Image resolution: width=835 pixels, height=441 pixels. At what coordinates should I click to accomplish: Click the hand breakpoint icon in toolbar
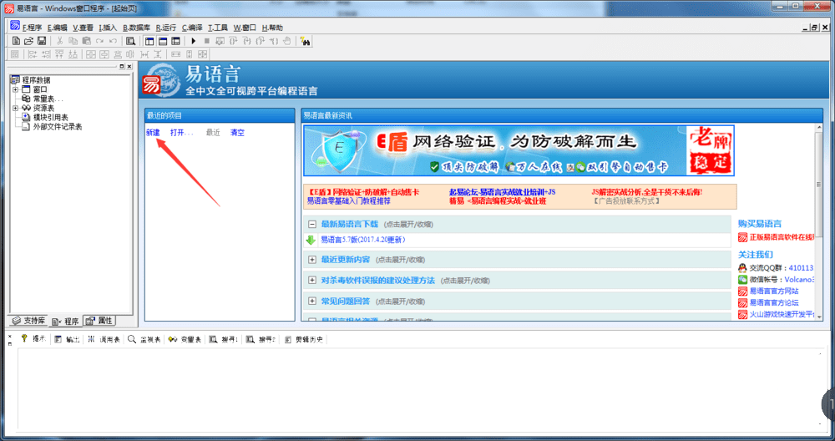pos(287,41)
